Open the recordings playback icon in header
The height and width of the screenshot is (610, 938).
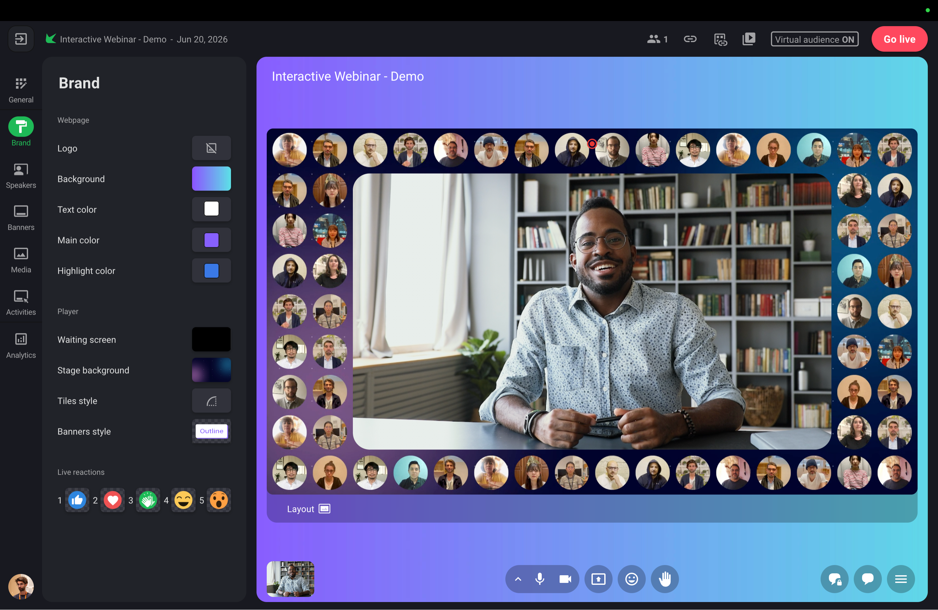(x=748, y=39)
